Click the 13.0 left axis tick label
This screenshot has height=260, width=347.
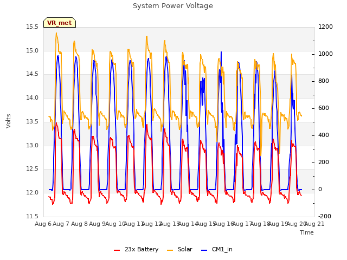(33, 145)
